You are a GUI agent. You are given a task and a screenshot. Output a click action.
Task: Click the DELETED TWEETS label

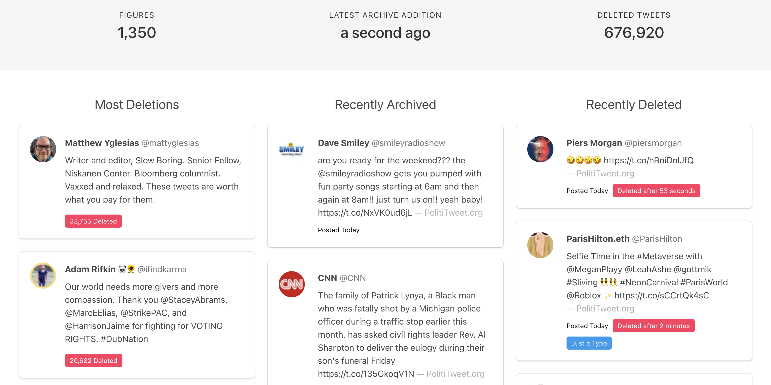click(634, 15)
